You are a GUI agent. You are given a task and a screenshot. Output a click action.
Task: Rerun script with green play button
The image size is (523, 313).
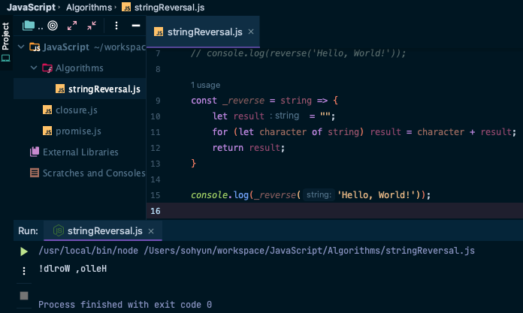pos(24,251)
